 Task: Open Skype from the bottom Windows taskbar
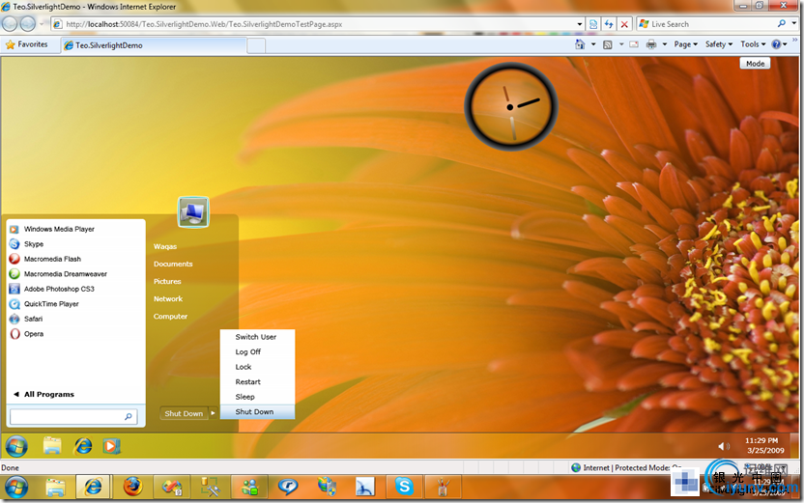tap(404, 487)
